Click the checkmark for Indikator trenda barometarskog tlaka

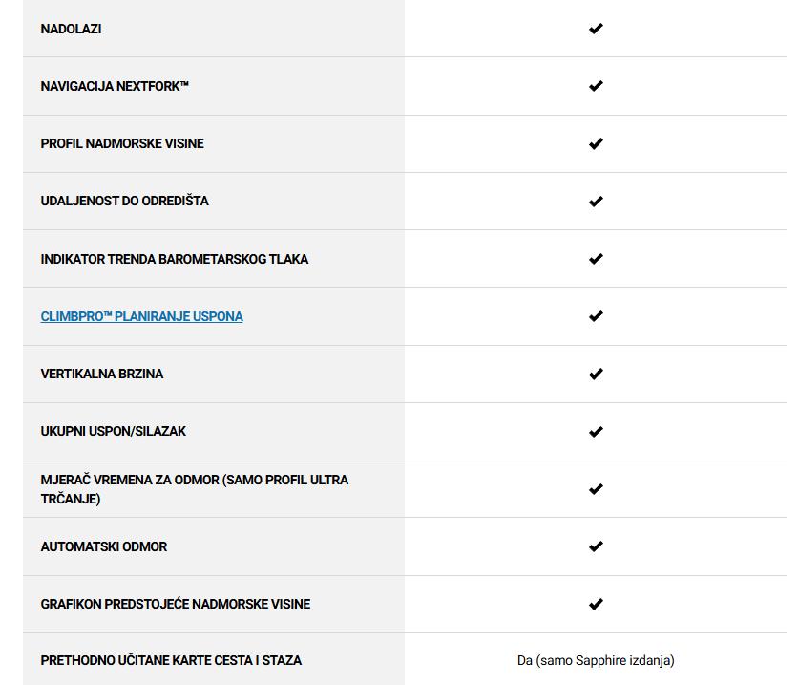(x=596, y=259)
